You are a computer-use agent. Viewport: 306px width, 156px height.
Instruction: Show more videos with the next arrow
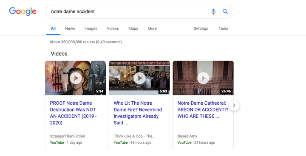[x=234, y=106]
